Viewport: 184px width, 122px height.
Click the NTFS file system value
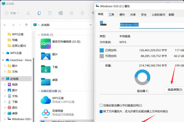coord(123,42)
